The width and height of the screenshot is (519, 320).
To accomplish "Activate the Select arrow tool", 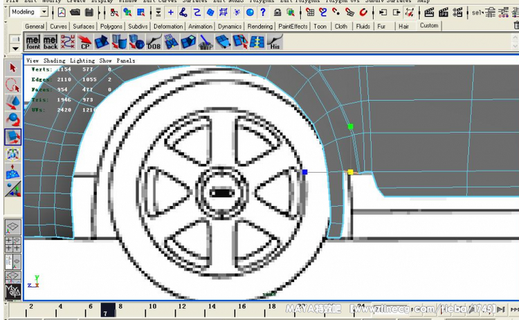I will click(12, 68).
